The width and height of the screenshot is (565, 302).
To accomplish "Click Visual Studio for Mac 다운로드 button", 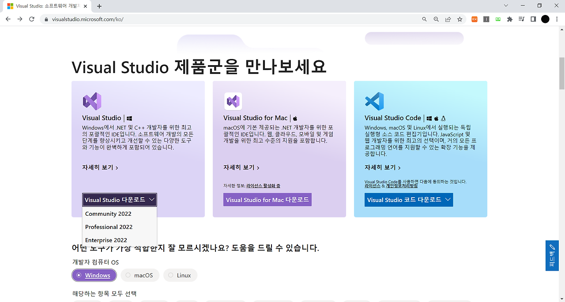I will coord(267,200).
